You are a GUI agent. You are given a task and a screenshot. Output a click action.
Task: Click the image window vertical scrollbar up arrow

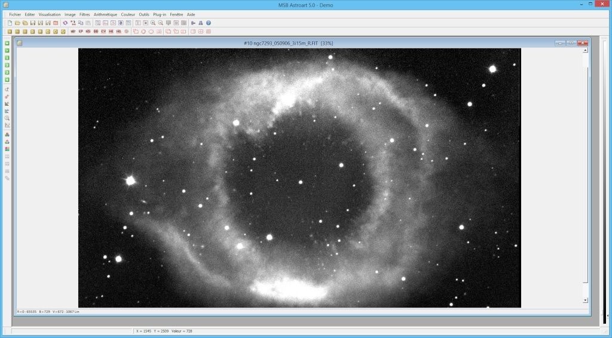pyautogui.click(x=585, y=50)
